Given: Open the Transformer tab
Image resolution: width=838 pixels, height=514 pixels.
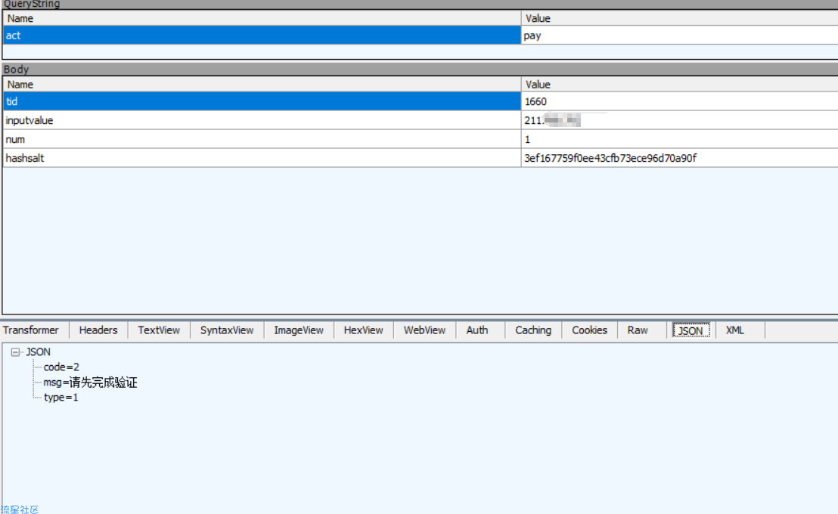Looking at the screenshot, I should tap(31, 330).
